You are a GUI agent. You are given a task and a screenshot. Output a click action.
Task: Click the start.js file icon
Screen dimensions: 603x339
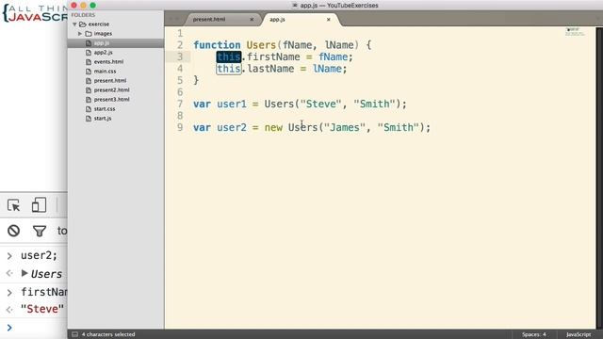(x=89, y=119)
